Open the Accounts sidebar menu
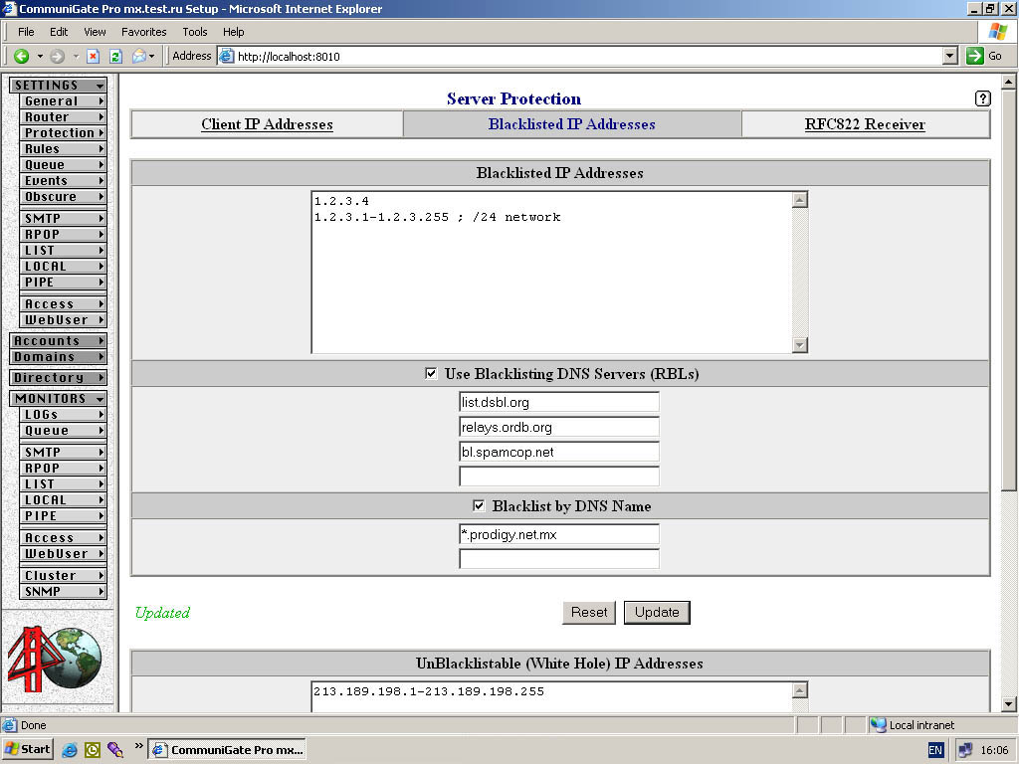Viewport: 1019px width, 764px height. pyautogui.click(x=59, y=340)
